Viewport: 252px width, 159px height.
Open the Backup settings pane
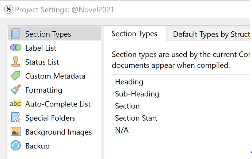[54, 146]
